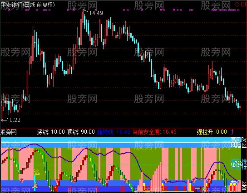Click the 股旁网 indicator name label
The height and width of the screenshot is (193, 247).
[9, 132]
